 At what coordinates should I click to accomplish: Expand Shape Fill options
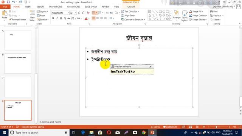tap(196, 11)
